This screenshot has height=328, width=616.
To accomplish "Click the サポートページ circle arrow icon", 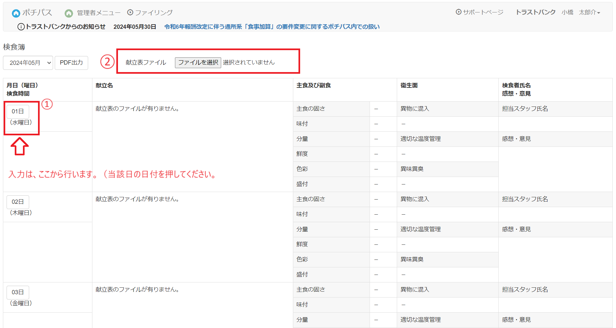I will coord(458,12).
